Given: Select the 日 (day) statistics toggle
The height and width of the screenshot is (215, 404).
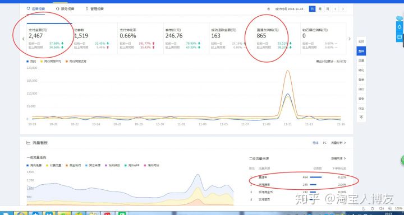Looking at the screenshot, I should click(312, 9).
